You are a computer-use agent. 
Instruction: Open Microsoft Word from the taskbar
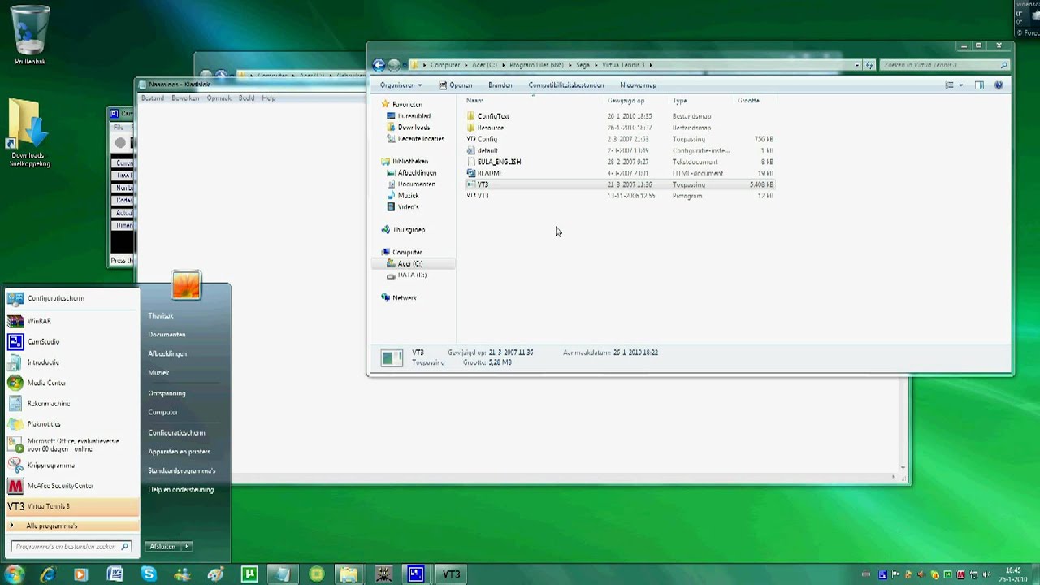(x=115, y=574)
